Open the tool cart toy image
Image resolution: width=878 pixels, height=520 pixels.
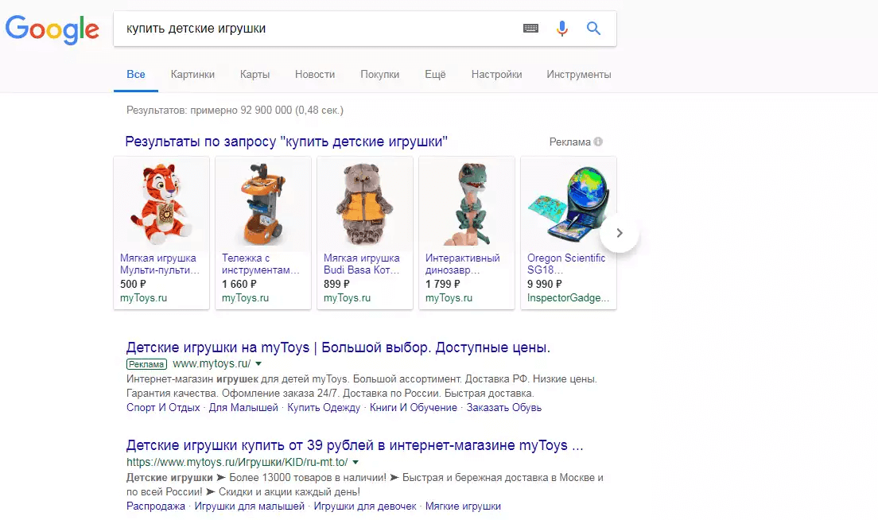[263, 204]
